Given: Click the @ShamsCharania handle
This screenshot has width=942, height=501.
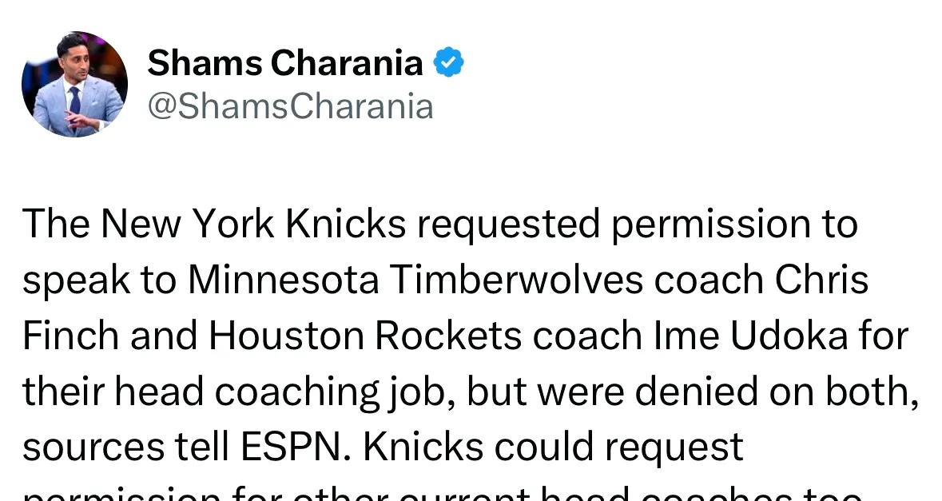Looking at the screenshot, I should point(290,106).
